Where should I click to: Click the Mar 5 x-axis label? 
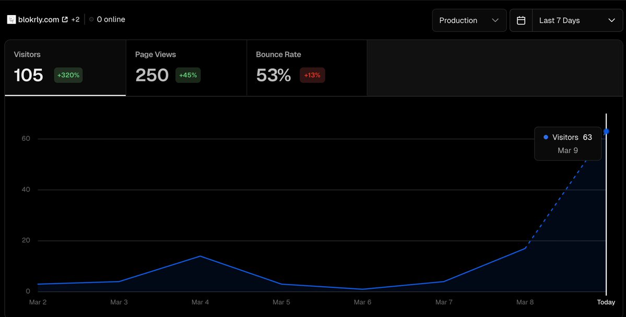click(281, 302)
